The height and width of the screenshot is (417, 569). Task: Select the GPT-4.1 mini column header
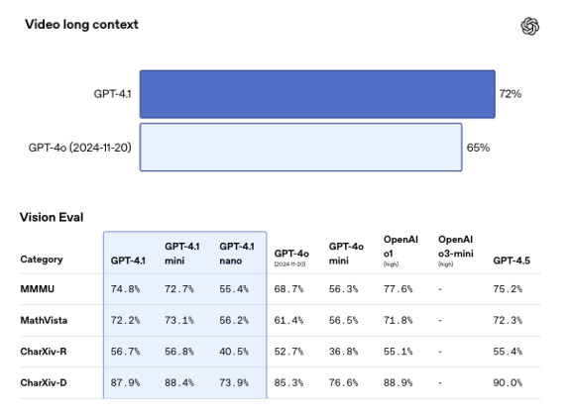tap(182, 254)
